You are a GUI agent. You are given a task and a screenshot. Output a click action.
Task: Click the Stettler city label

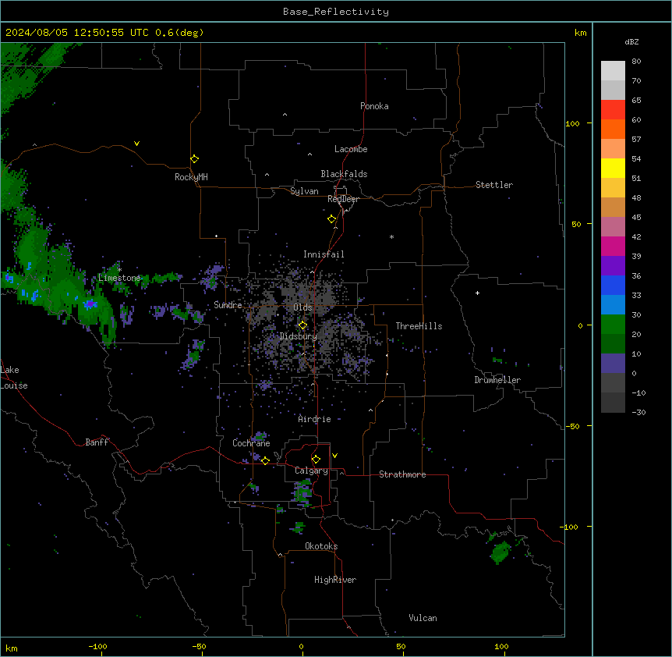[494, 185]
